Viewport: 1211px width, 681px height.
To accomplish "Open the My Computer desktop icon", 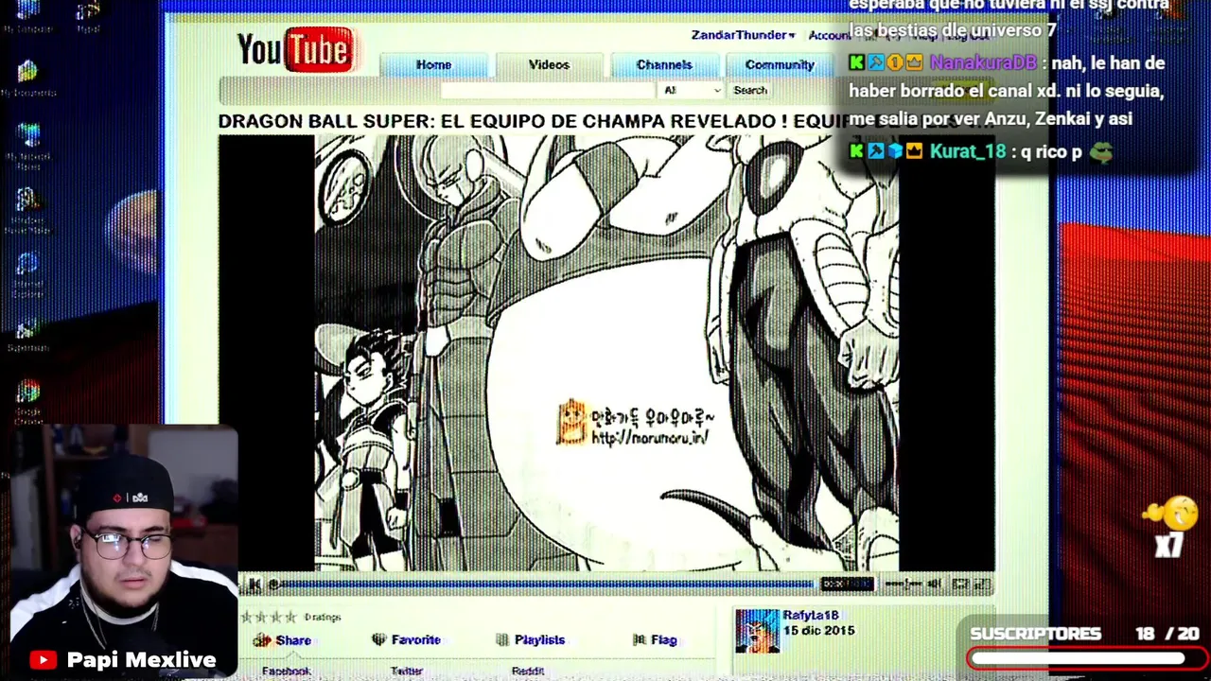I will [28, 16].
